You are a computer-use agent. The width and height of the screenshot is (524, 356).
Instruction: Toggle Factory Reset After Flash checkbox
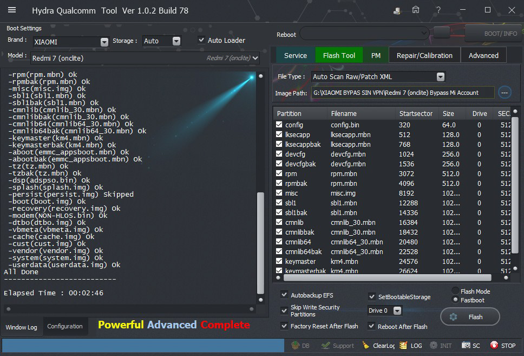pyautogui.click(x=284, y=326)
